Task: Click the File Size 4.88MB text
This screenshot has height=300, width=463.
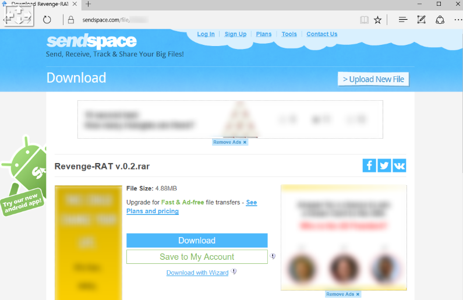Action: [152, 188]
